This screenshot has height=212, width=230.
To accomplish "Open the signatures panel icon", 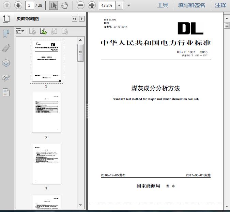I will point(6,78).
